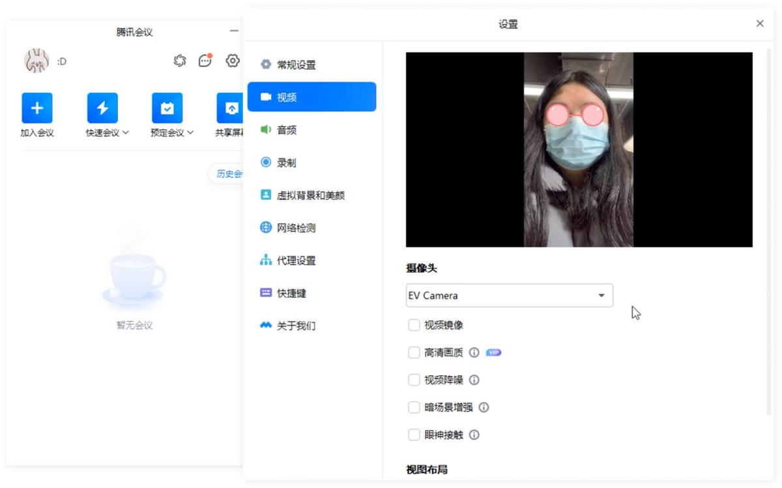Click the user profile avatar

coord(37,61)
